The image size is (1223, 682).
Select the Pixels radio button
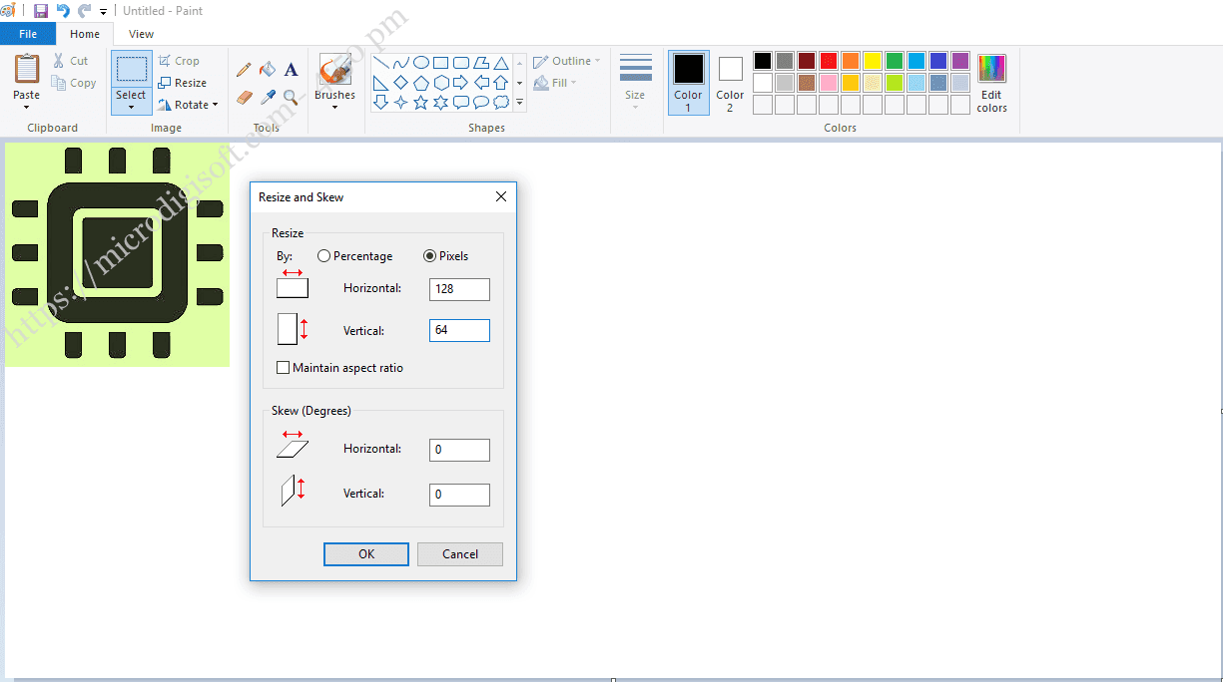[429, 255]
